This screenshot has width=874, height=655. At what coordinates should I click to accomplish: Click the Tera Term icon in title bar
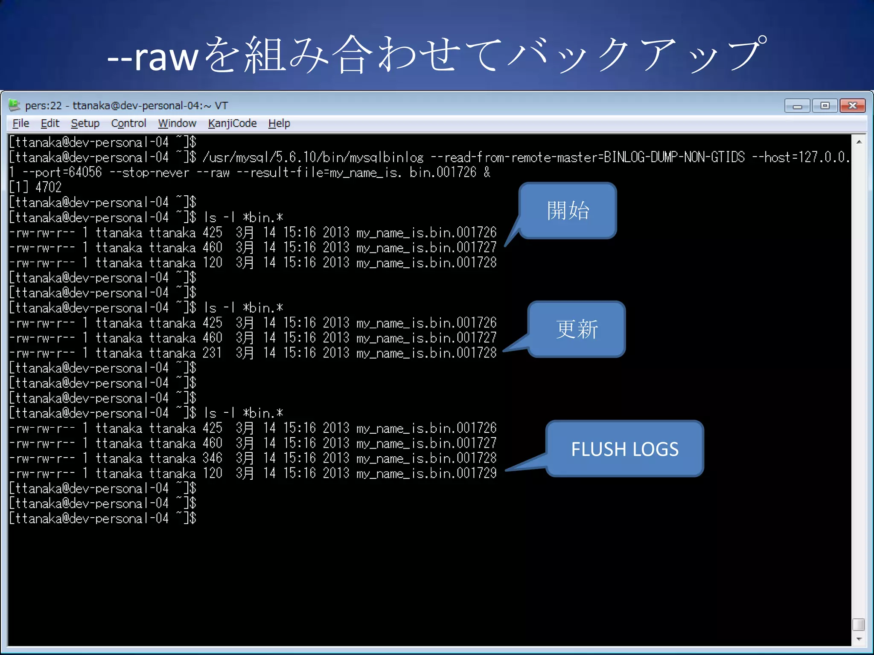[x=15, y=105]
